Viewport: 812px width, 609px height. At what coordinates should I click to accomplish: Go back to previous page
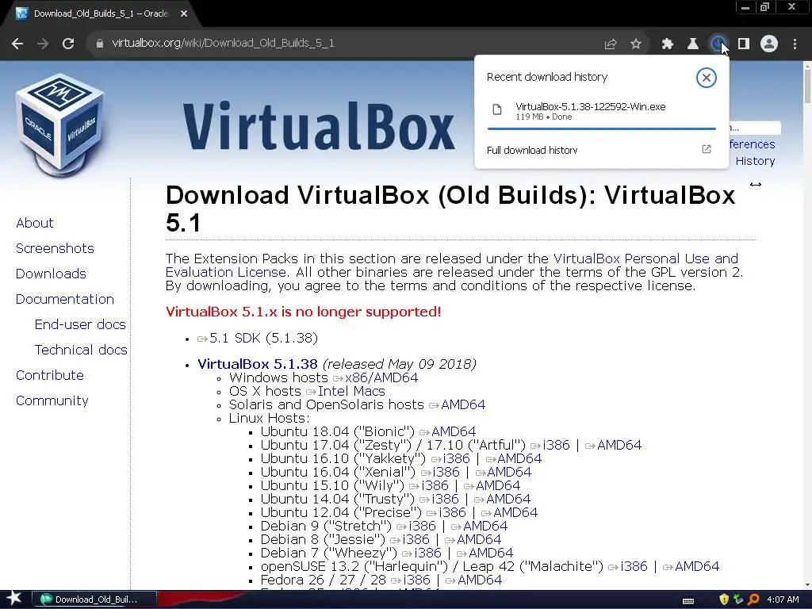click(x=17, y=44)
